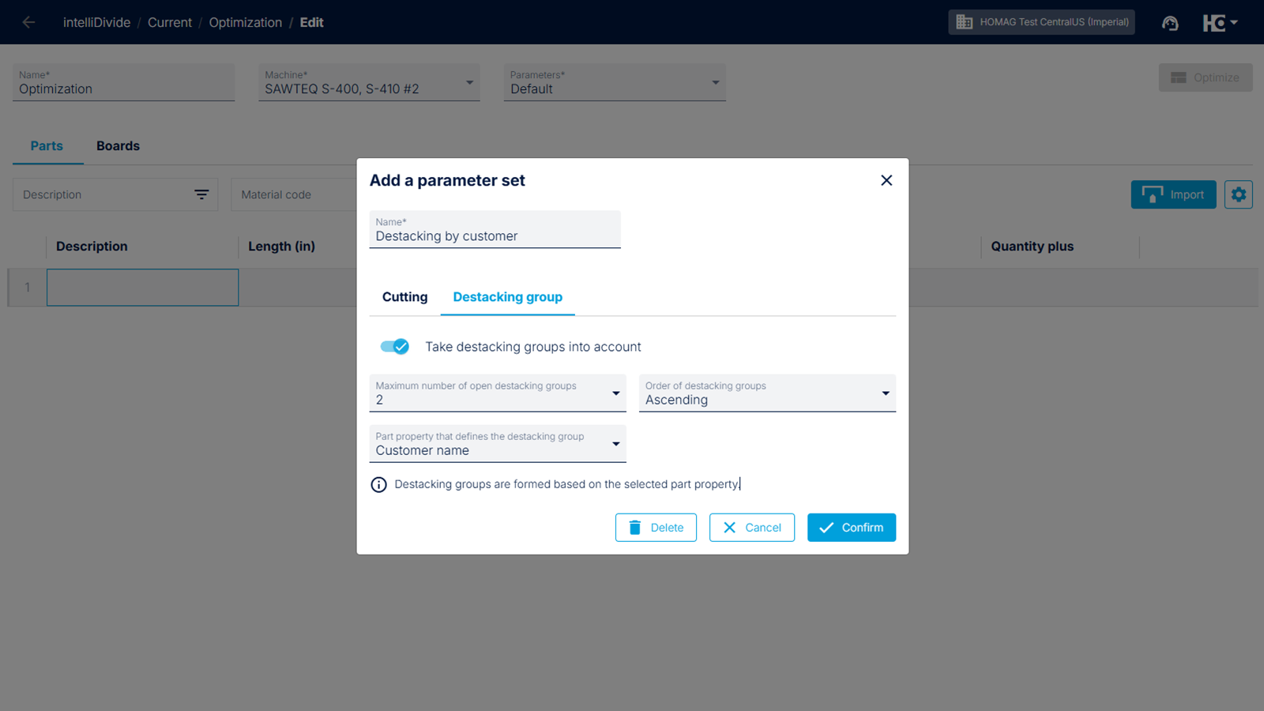Edit the parameter set Name field
The height and width of the screenshot is (711, 1264).
[495, 229]
